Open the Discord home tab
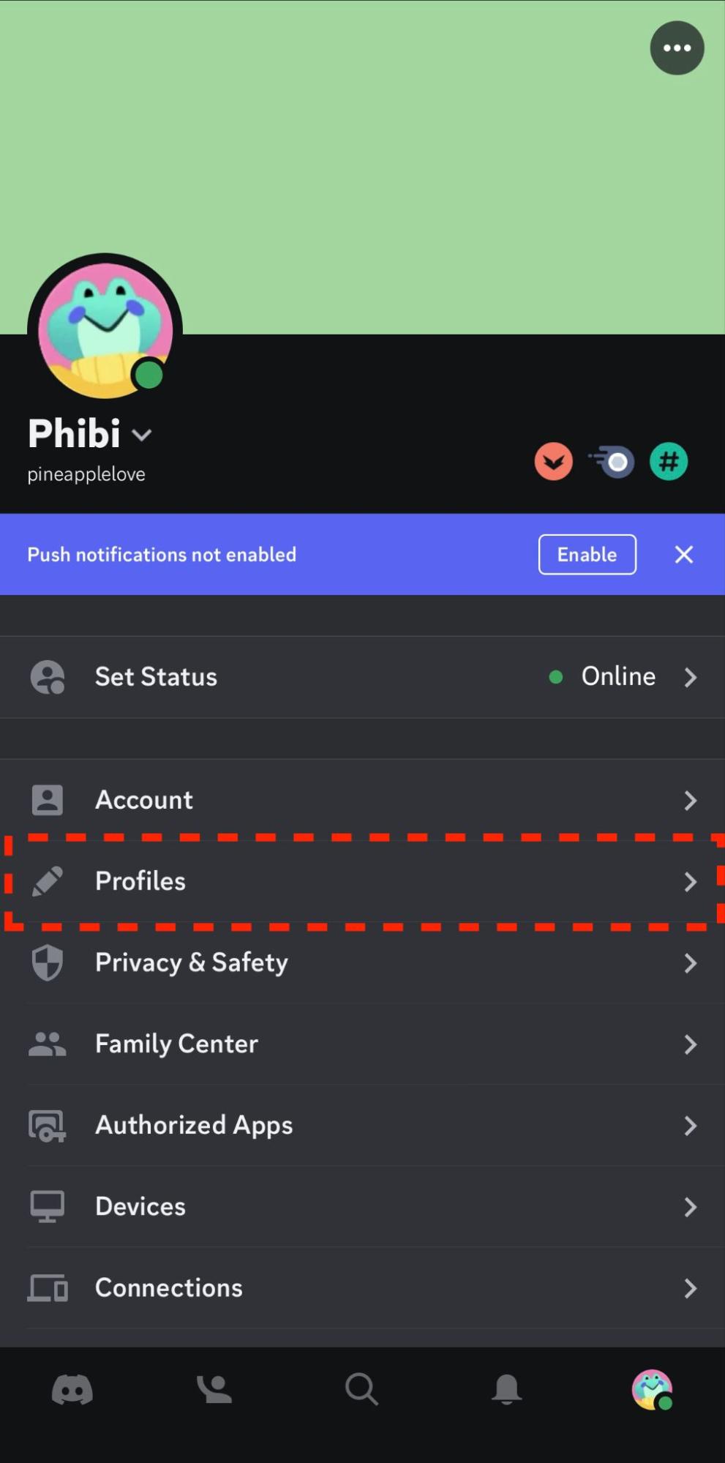This screenshot has height=1463, width=725. 72,1389
